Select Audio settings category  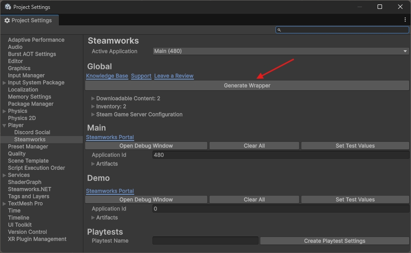click(15, 47)
